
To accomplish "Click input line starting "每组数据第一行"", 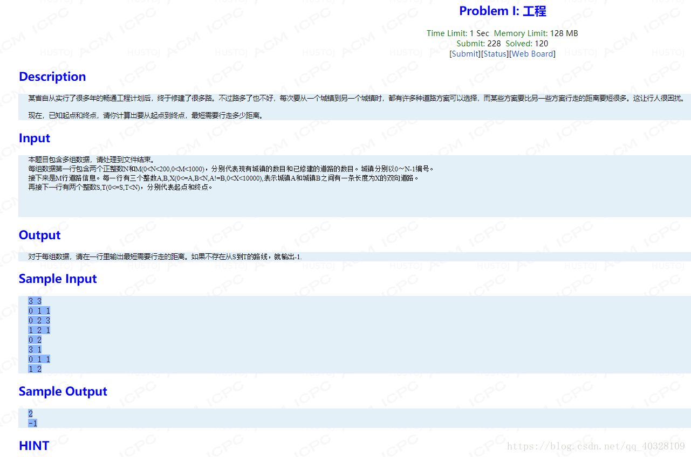I will click(231, 169).
